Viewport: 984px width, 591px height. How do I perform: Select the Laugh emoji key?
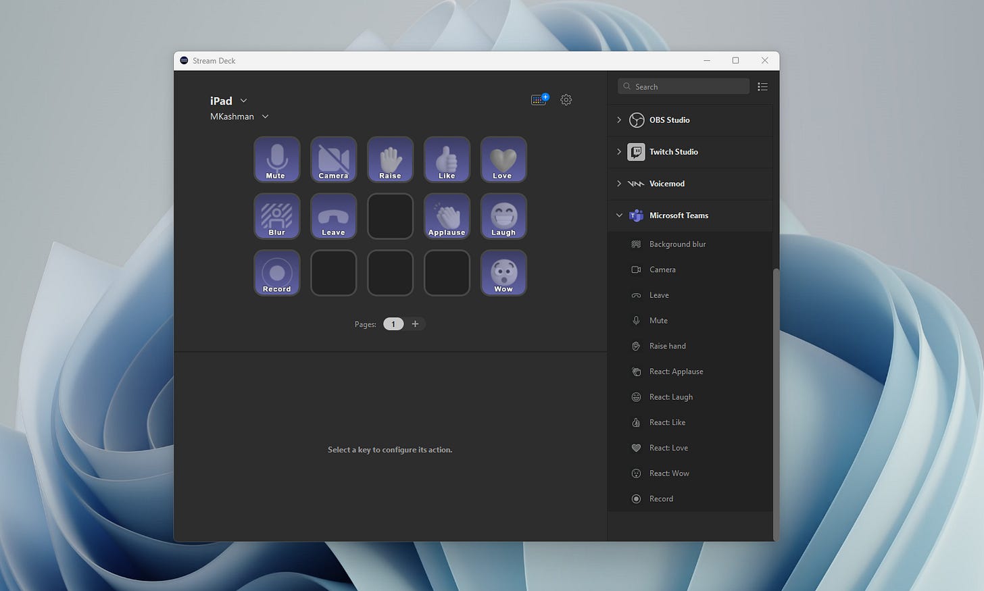[503, 216]
